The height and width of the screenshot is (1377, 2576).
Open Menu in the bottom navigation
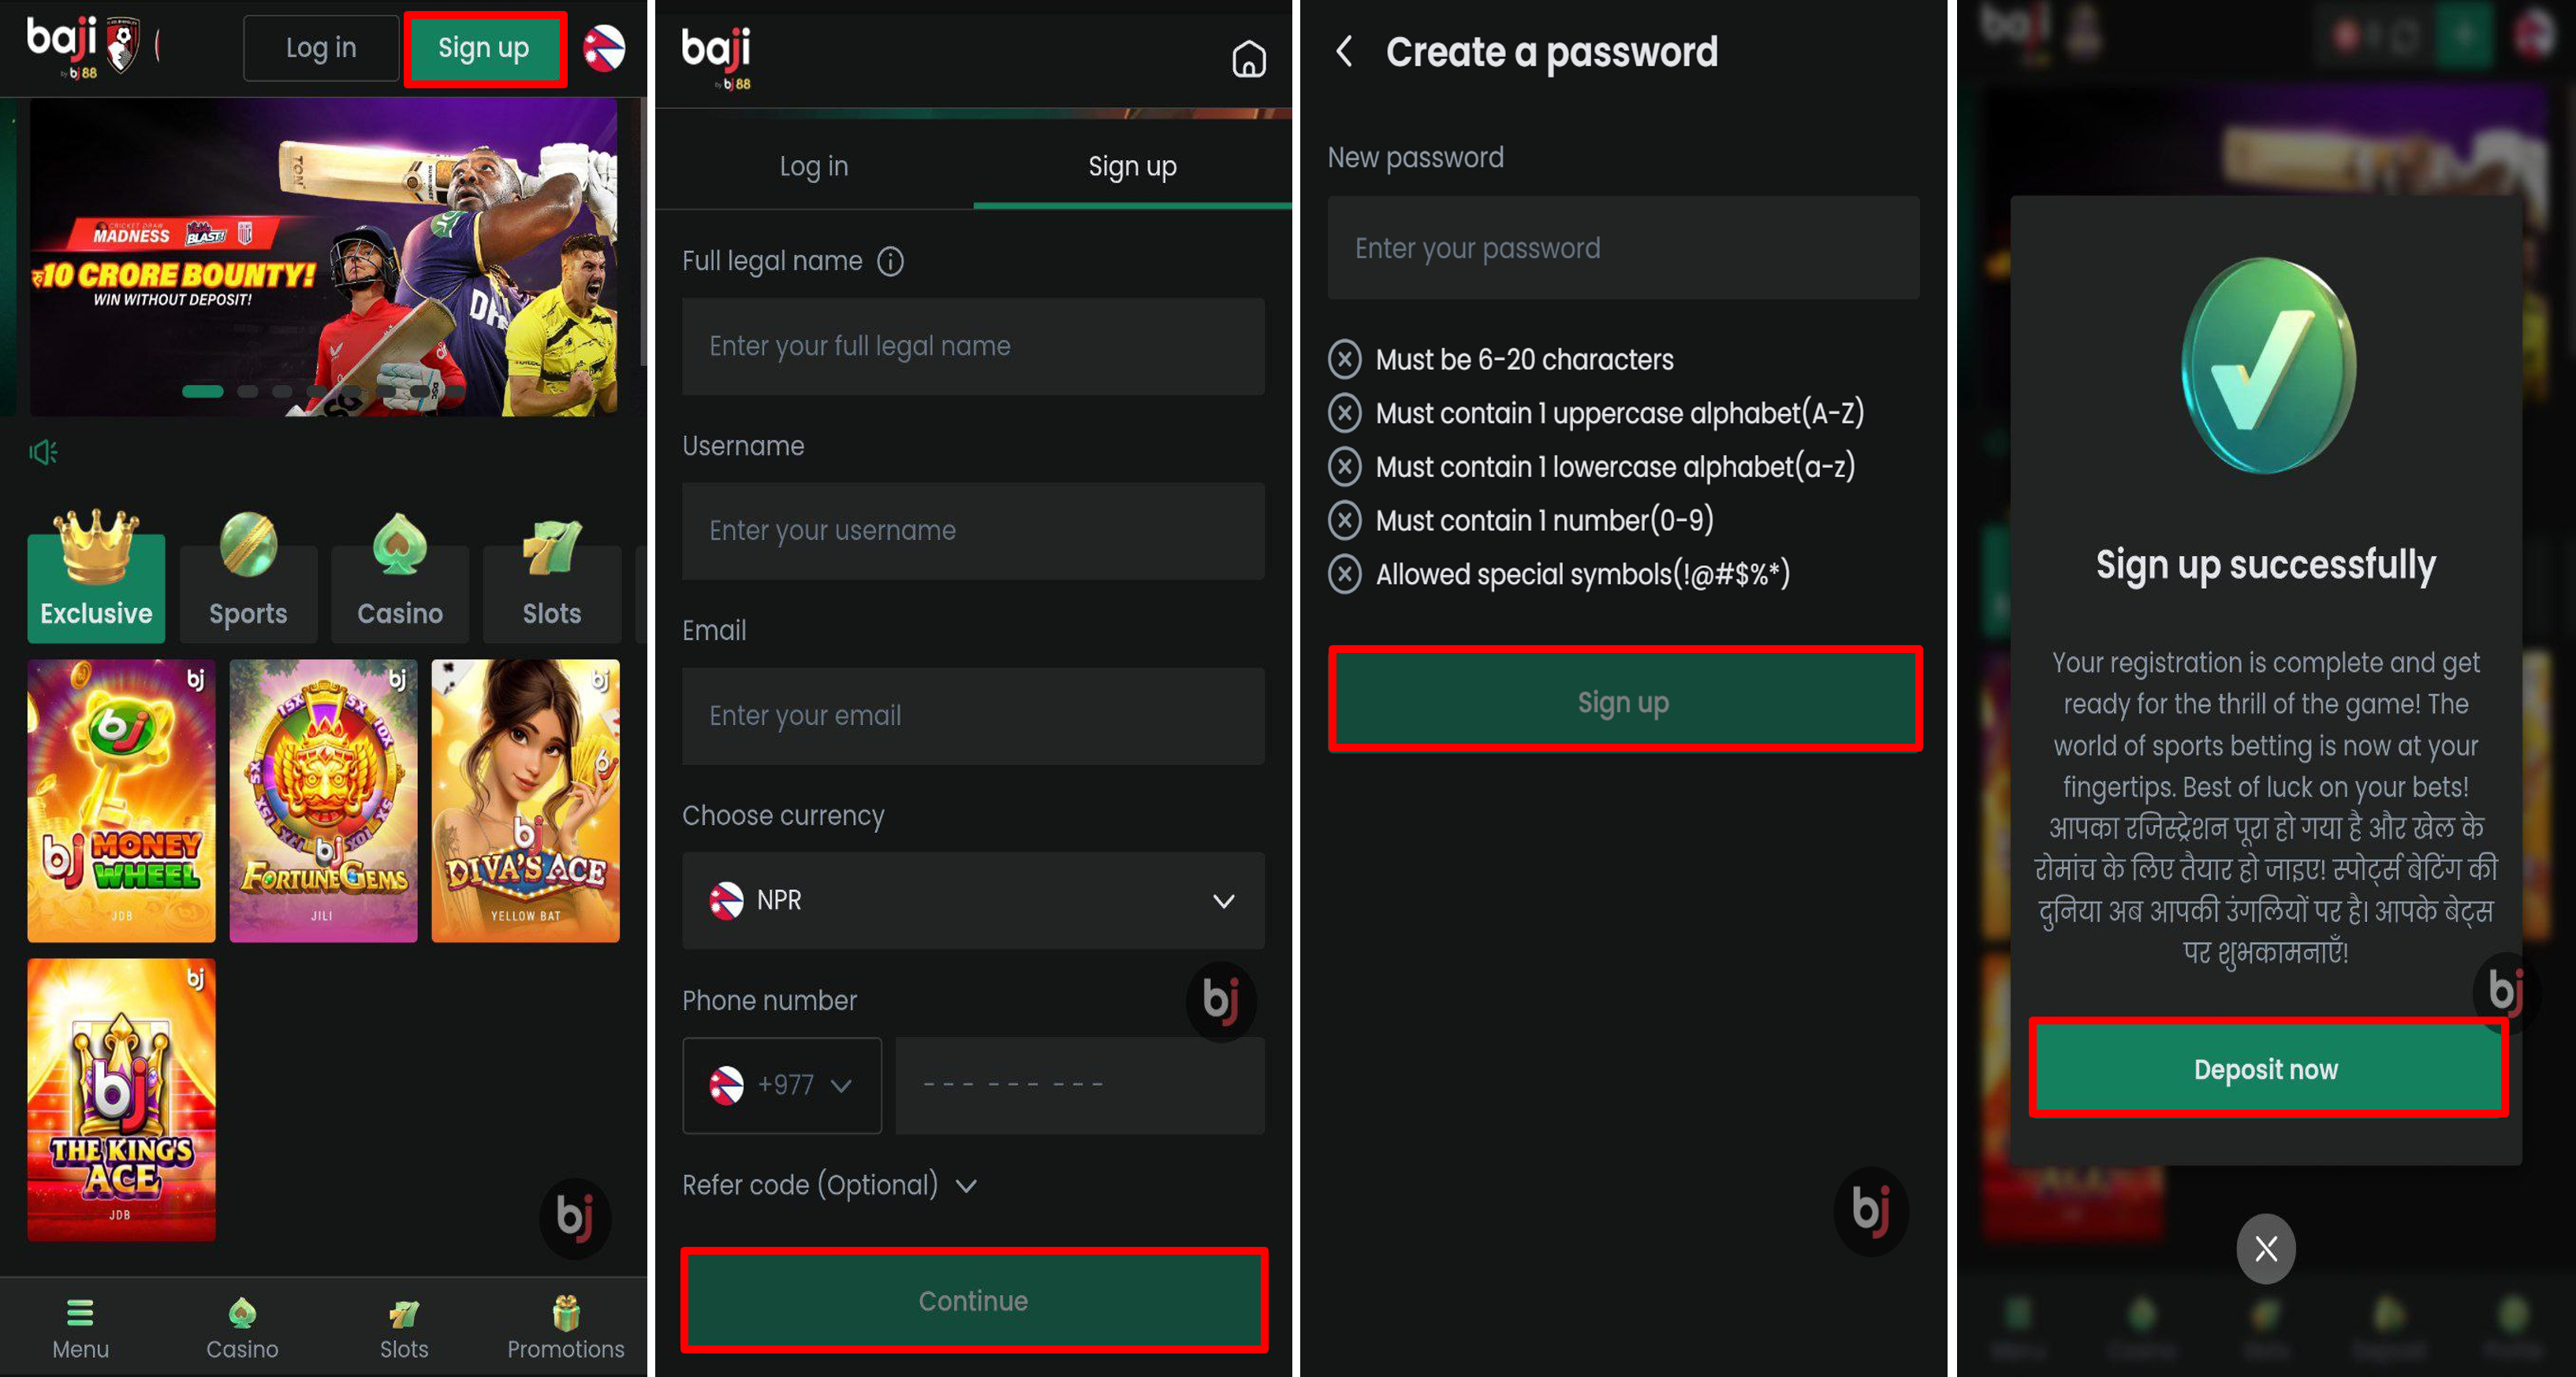point(80,1329)
